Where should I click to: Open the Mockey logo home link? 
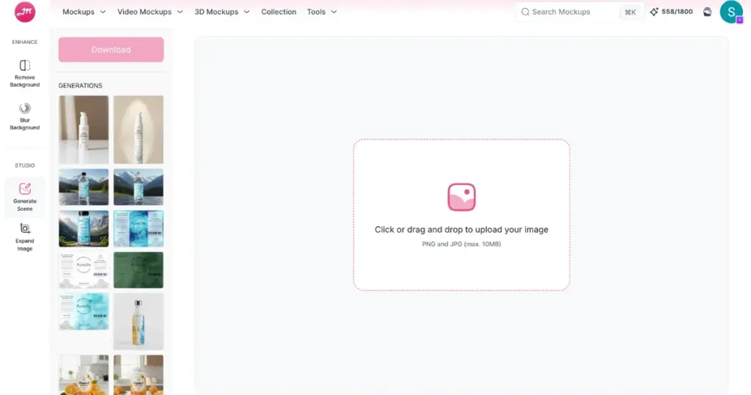pos(25,12)
